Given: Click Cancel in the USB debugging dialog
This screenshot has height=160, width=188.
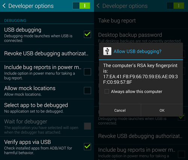Looking at the screenshot, I should point(120,110).
